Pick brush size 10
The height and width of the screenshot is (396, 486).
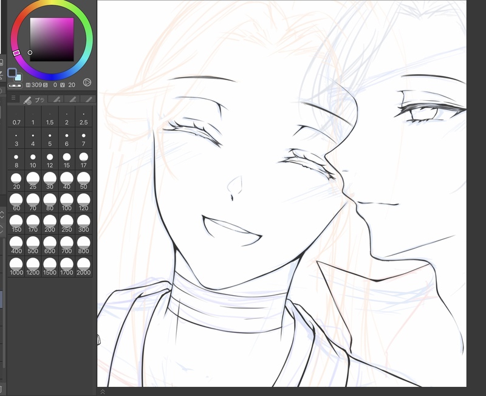[33, 160]
